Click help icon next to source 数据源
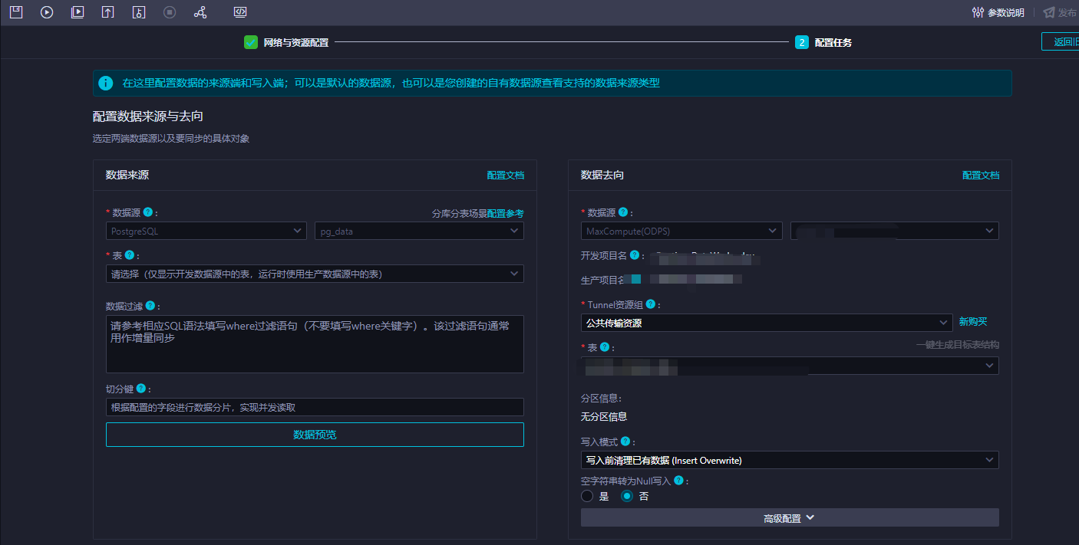 (x=148, y=212)
